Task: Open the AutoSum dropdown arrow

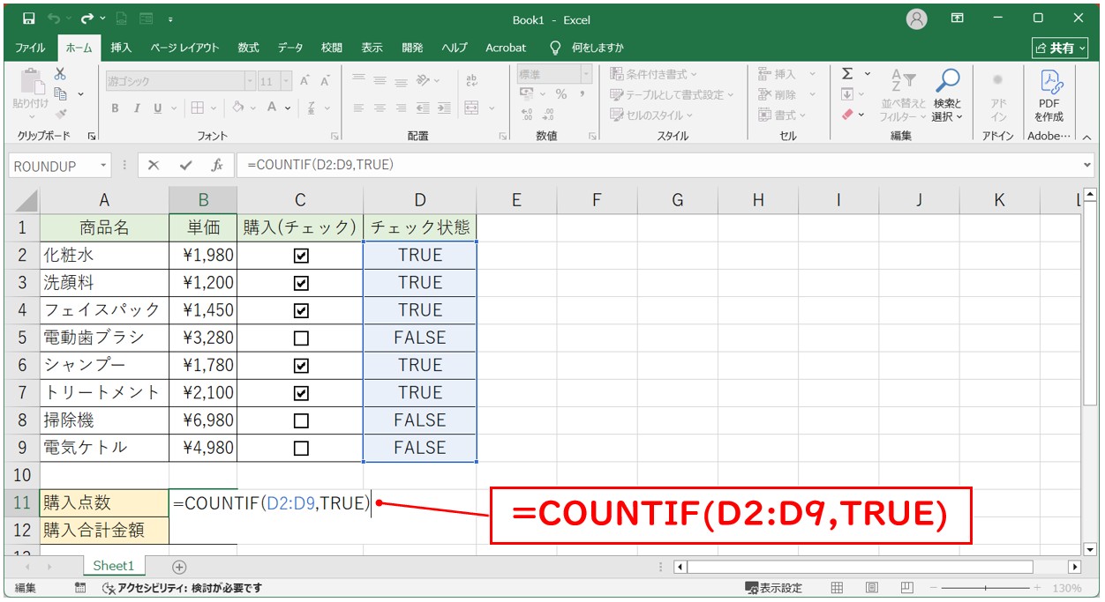Action: 868,74
